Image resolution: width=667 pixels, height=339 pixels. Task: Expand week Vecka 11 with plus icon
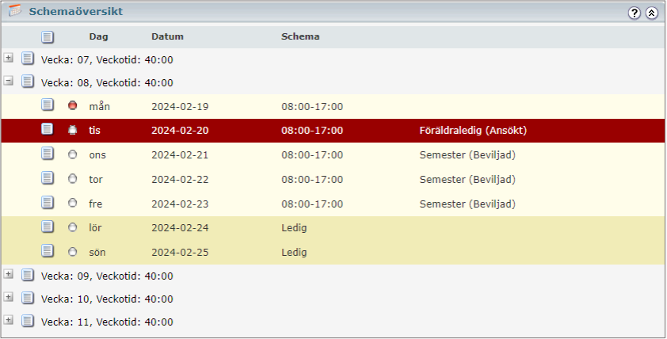tap(9, 319)
